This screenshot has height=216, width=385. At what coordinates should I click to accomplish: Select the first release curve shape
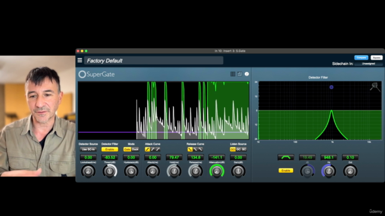(190, 149)
